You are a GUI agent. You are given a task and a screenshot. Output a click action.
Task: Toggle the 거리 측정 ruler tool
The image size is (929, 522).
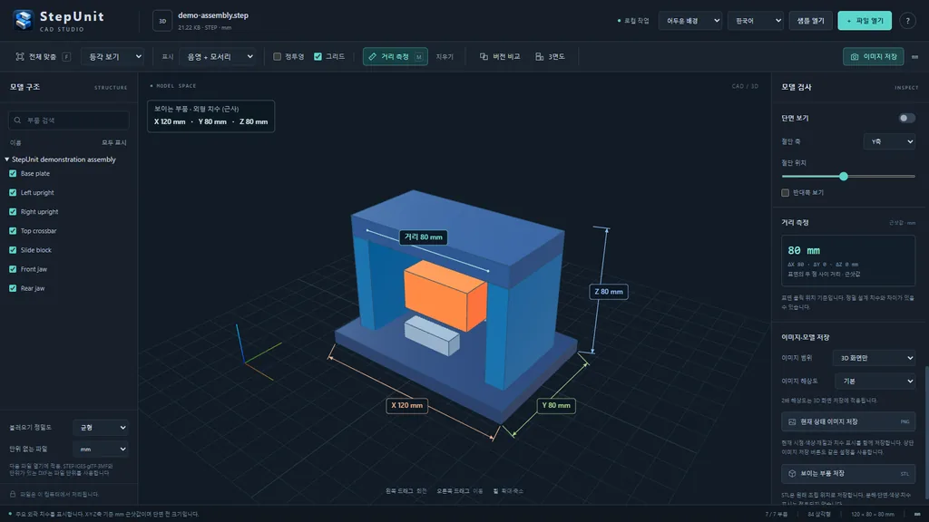click(x=396, y=57)
